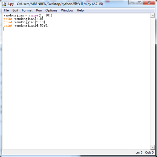157x157 pixels.
Task: Click on the print wendongjian[:10] line
Action: [x=23, y=19]
